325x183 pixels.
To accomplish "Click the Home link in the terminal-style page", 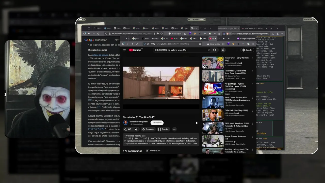I will click(279, 149).
